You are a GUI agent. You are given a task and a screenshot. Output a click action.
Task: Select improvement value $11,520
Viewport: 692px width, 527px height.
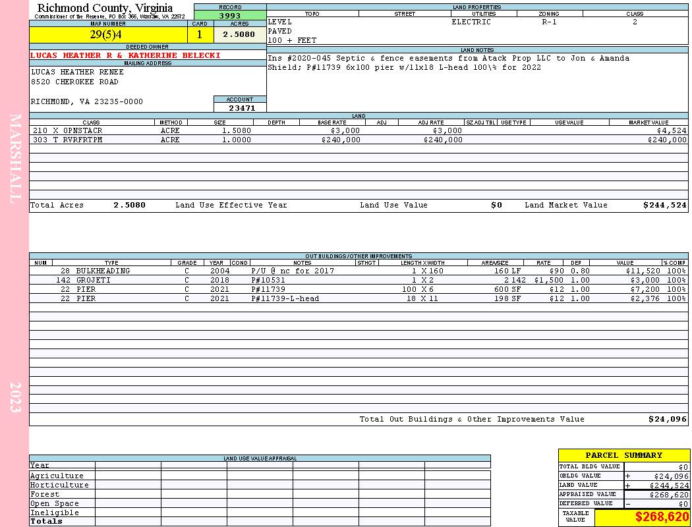tap(643, 271)
